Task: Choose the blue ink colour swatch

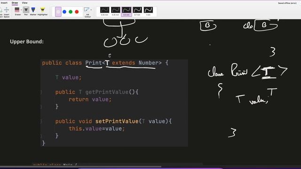Action: pos(64,12)
